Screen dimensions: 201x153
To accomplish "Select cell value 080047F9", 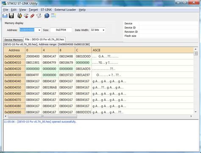I will [x=50, y=63].
